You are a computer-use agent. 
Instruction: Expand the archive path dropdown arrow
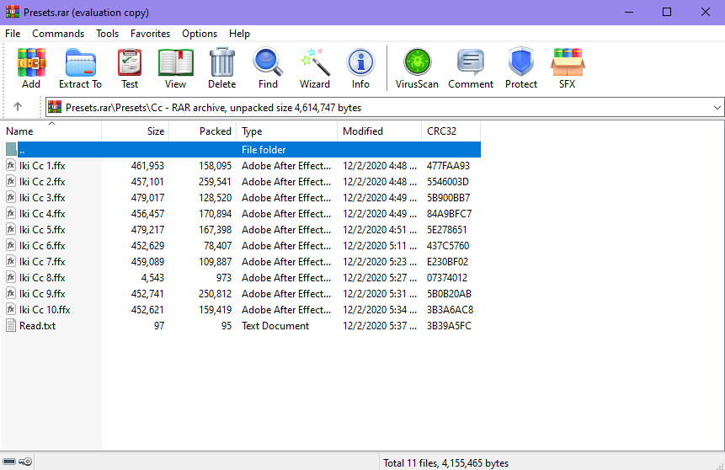pyautogui.click(x=717, y=107)
